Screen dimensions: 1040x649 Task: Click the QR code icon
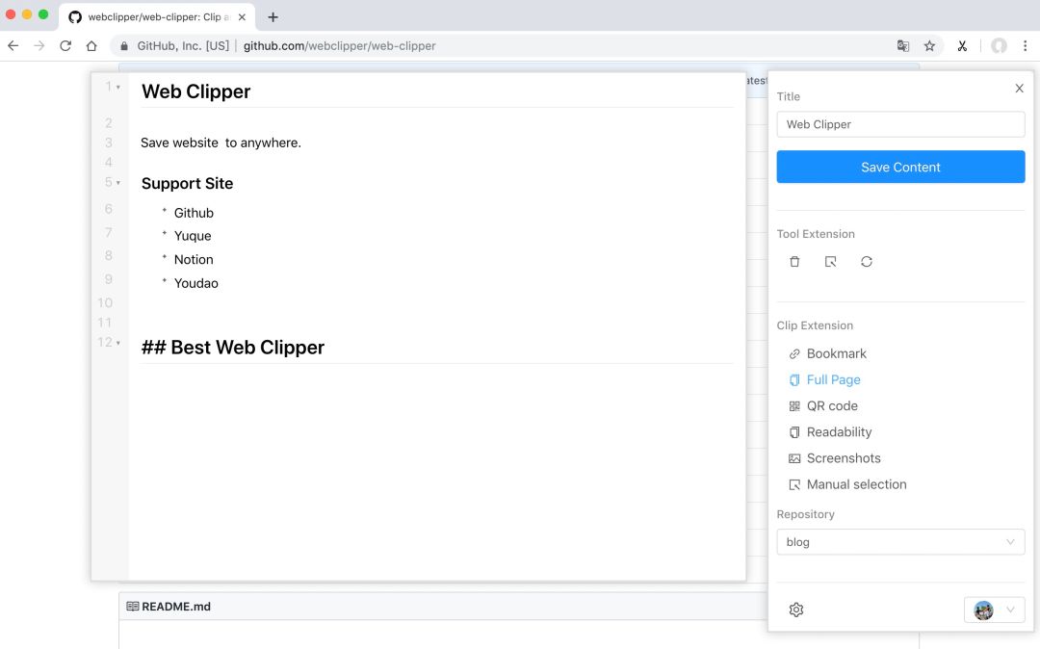click(794, 406)
